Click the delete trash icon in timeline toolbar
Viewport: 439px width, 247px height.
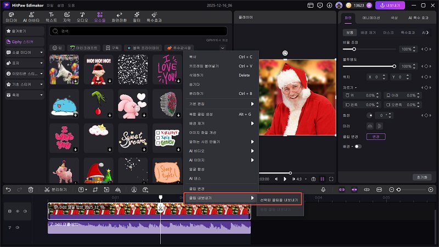(x=31, y=189)
